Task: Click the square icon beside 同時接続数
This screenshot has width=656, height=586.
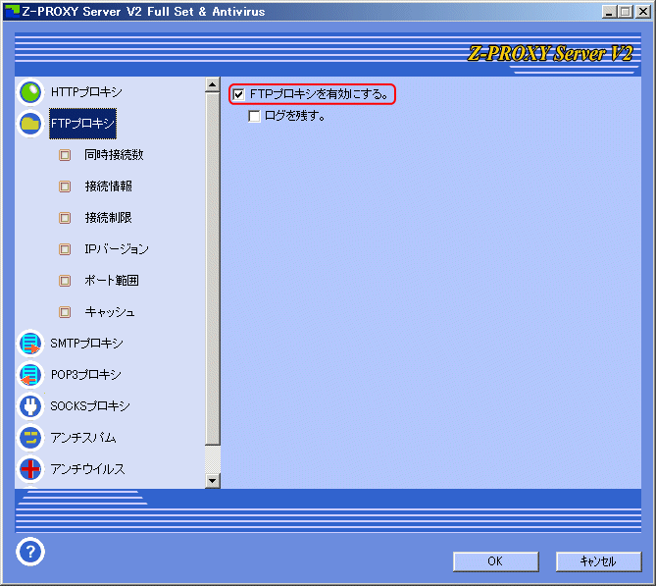Action: click(x=65, y=155)
